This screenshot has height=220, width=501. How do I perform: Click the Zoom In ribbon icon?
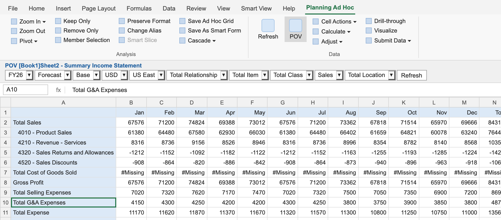point(14,21)
